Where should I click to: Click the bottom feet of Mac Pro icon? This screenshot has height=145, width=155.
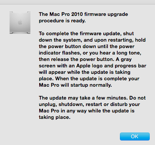tap(20, 33)
